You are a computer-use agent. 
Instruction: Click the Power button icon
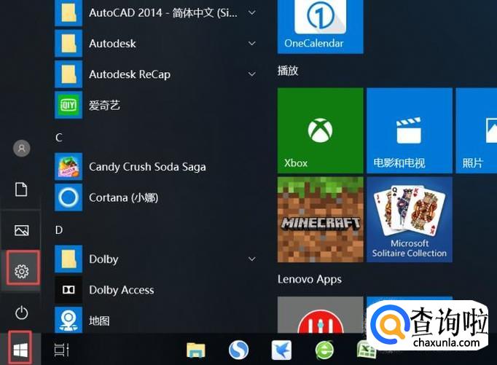(22, 313)
